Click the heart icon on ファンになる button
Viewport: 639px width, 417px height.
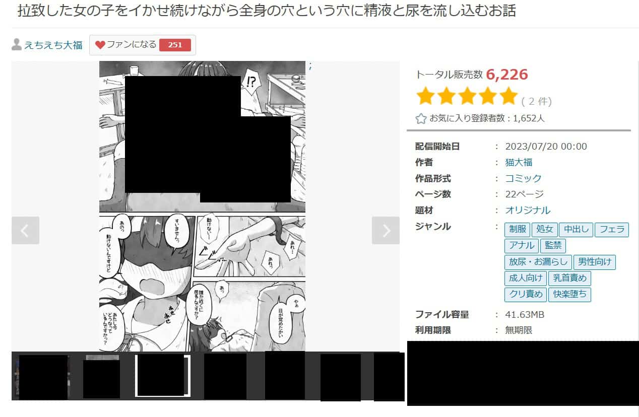pos(100,45)
